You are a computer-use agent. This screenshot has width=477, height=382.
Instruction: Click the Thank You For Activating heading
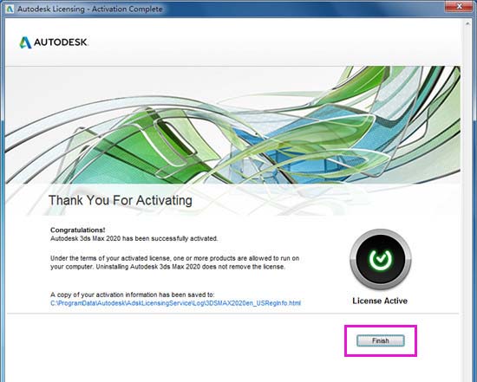pos(121,201)
